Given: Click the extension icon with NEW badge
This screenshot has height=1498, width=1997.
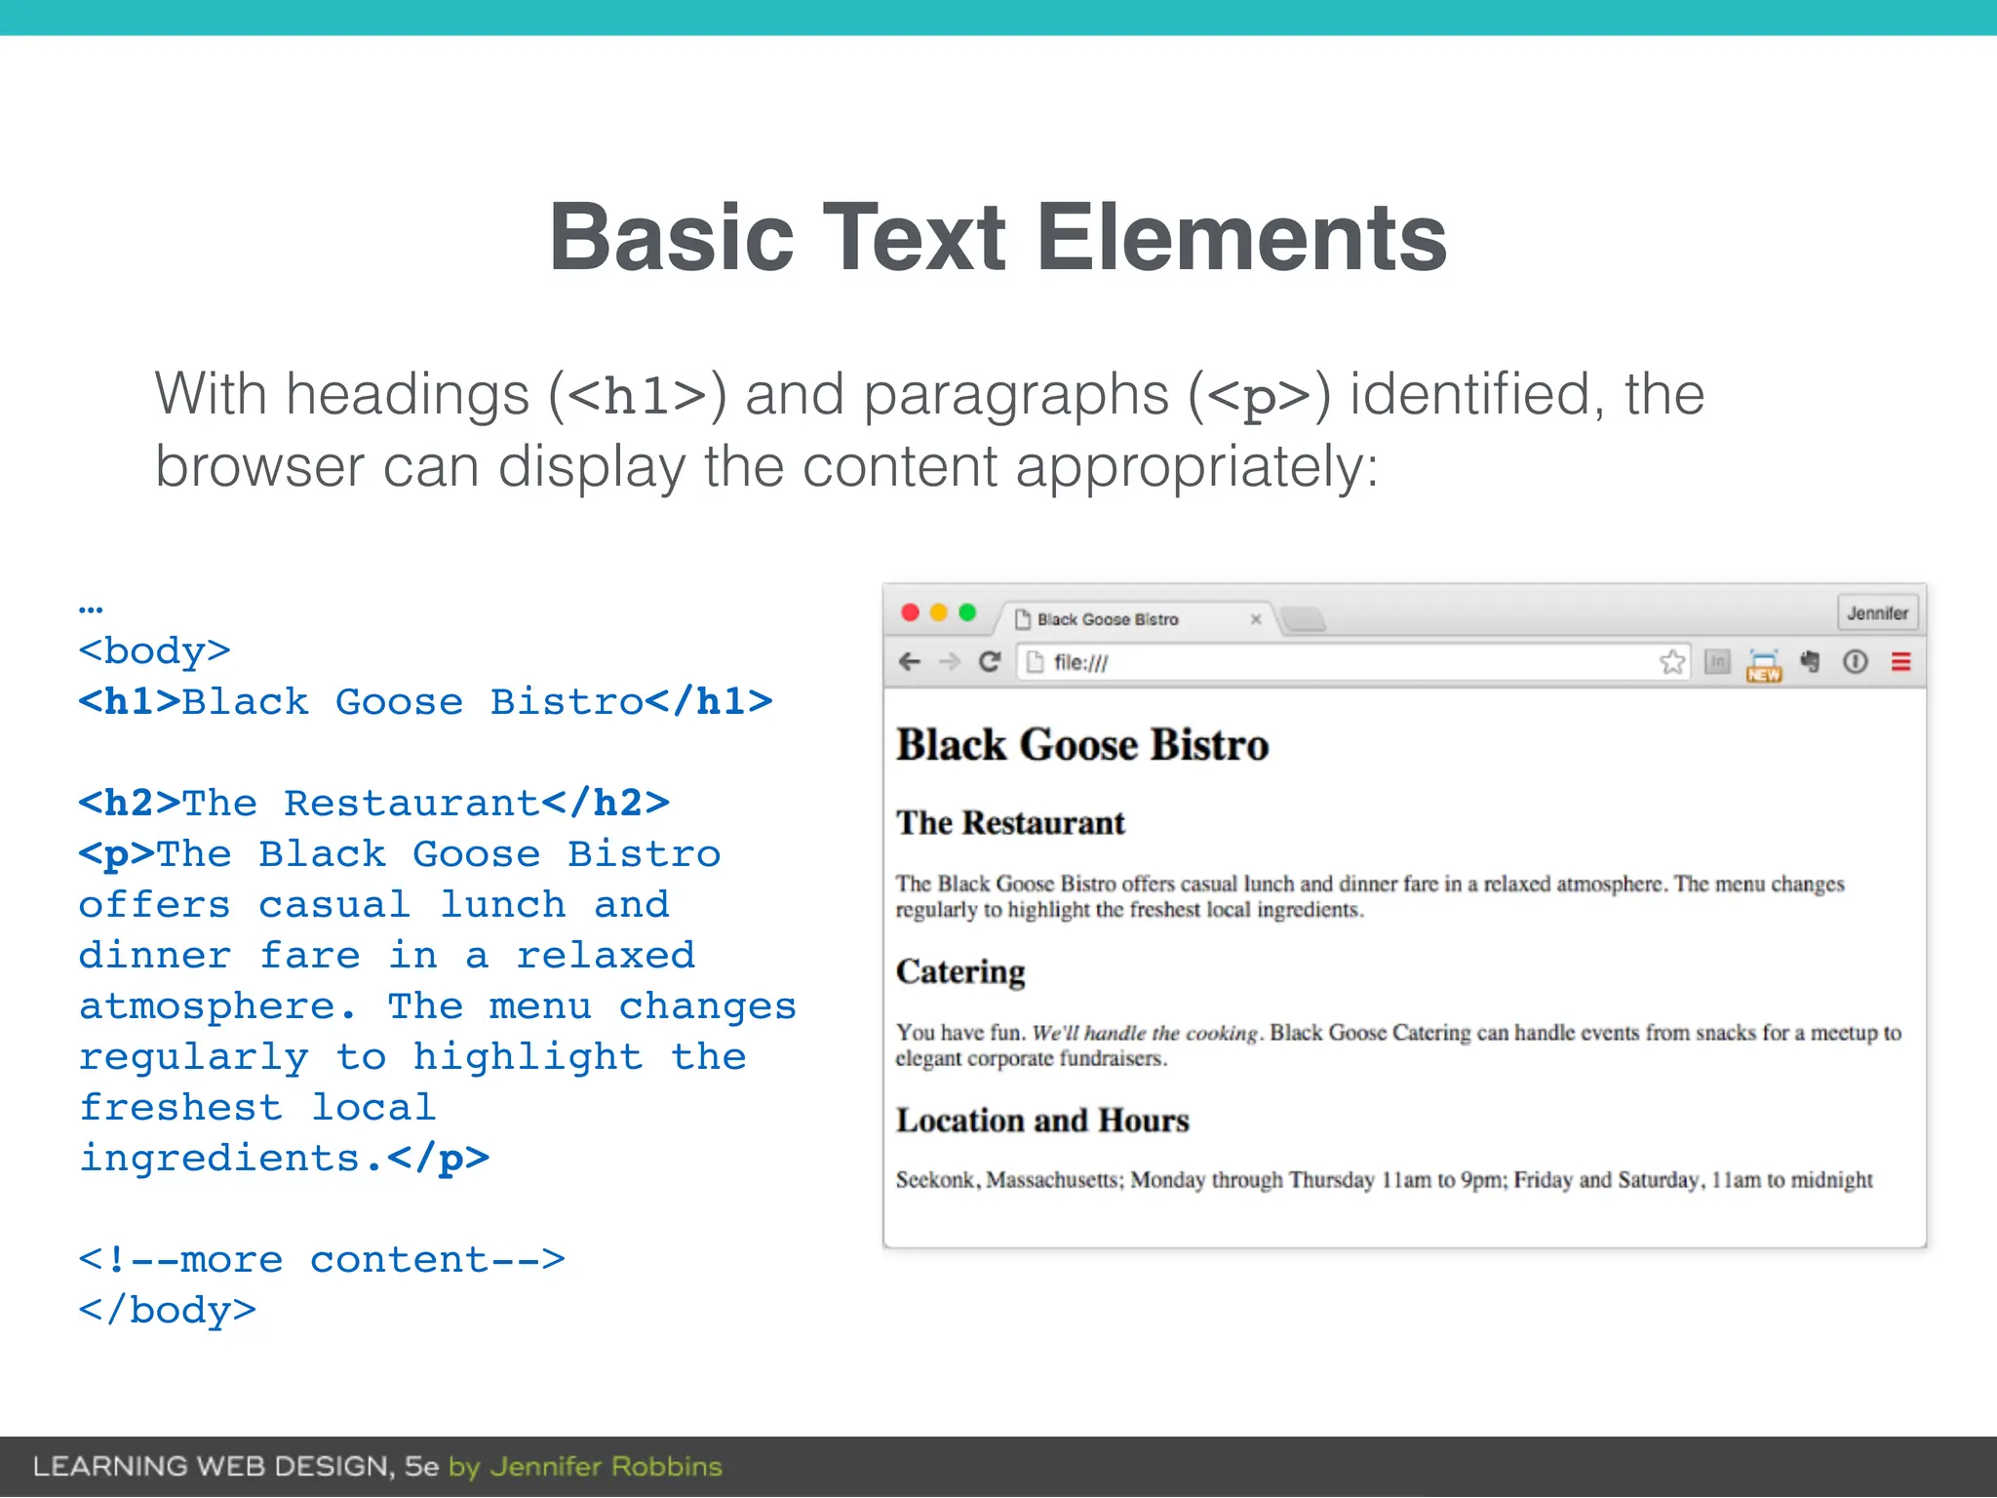Looking at the screenshot, I should pyautogui.click(x=1764, y=664).
